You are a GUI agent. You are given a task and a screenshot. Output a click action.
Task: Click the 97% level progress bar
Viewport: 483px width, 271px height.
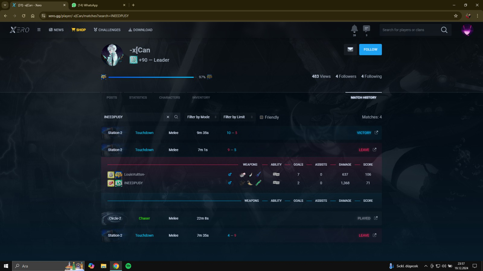pyautogui.click(x=151, y=77)
